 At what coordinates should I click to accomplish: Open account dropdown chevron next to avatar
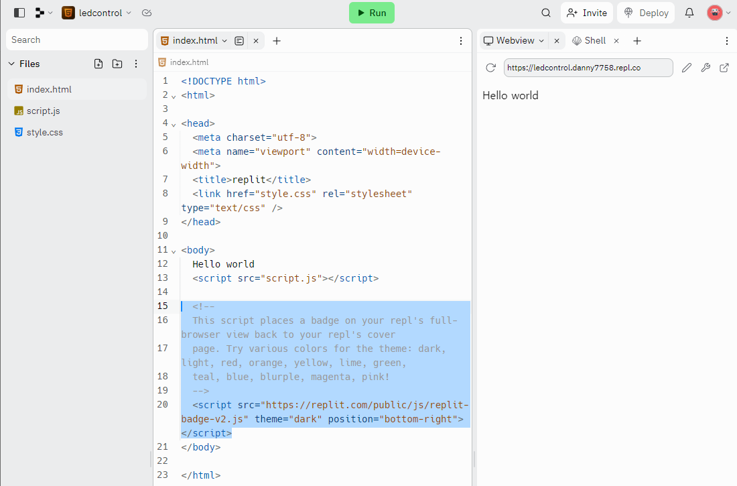pos(728,13)
